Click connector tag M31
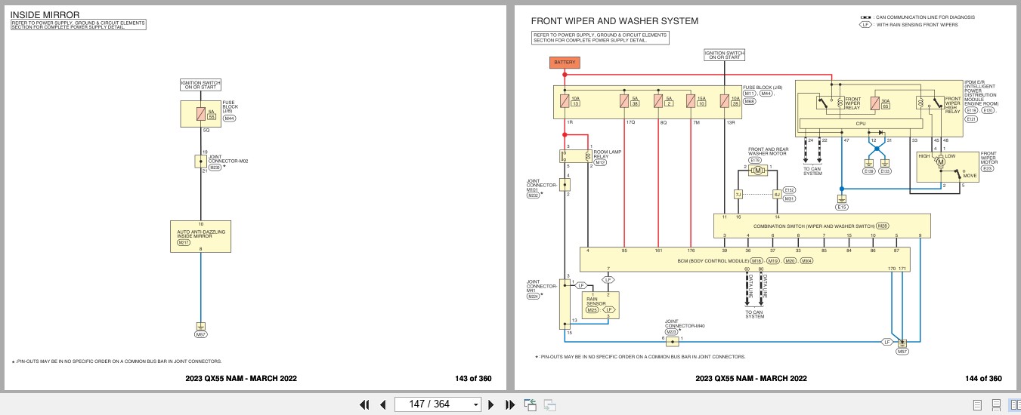This screenshot has height=415, width=1021. [789, 198]
